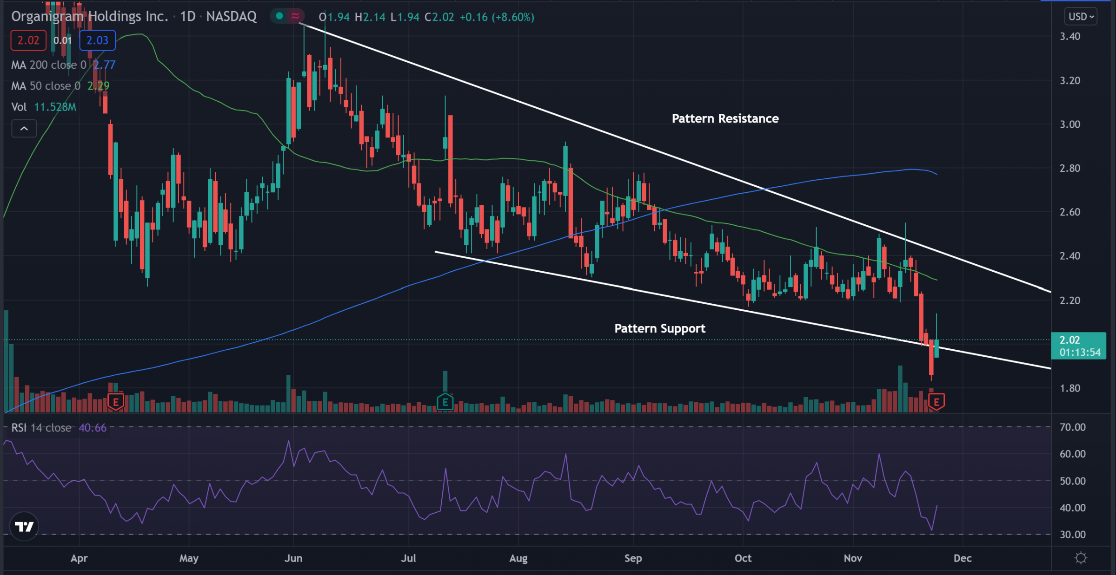Image resolution: width=1116 pixels, height=575 pixels.
Task: Click the 1D interval label
Action: (x=188, y=17)
